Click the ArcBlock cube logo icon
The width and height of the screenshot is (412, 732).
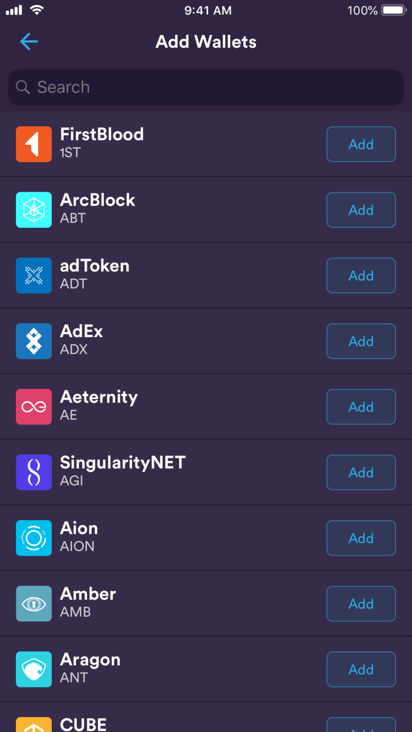[34, 210]
